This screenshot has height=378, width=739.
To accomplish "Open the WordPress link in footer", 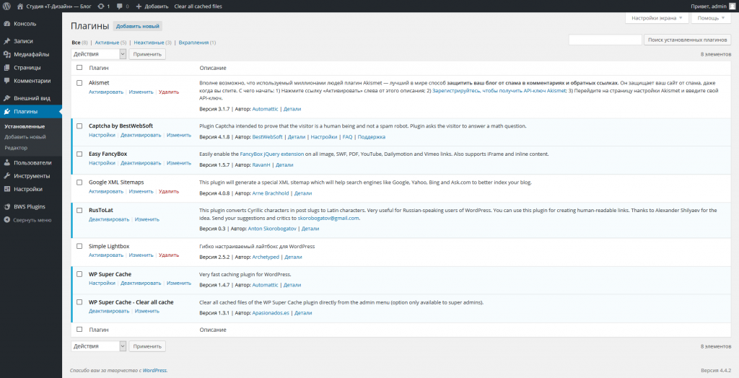I will [x=154, y=371].
